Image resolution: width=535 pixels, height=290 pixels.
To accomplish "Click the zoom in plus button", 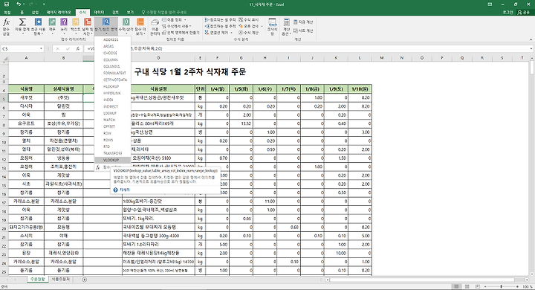I will point(517,286).
